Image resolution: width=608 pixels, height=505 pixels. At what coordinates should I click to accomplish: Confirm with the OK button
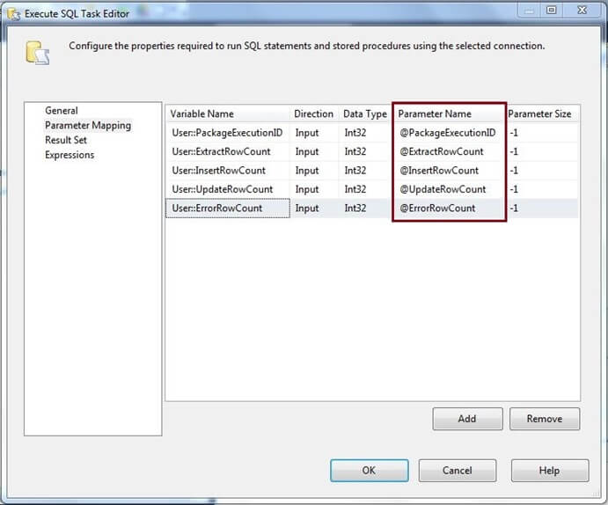tap(370, 471)
